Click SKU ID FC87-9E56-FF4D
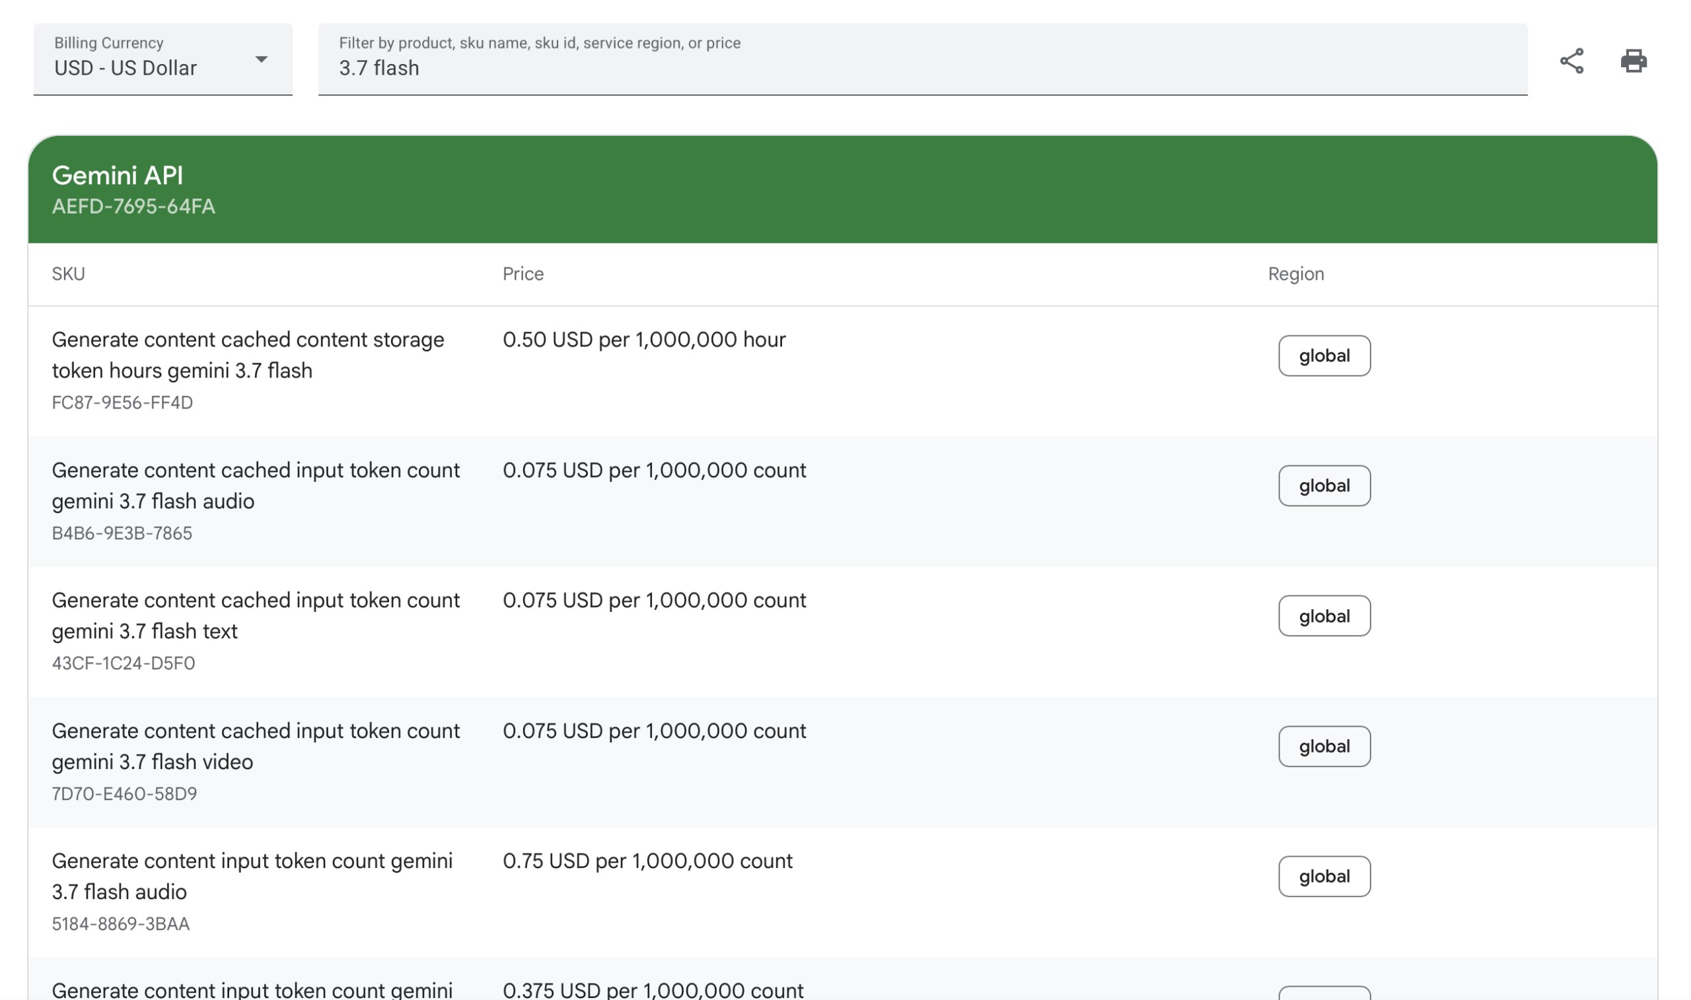1691x1000 pixels. 122,403
